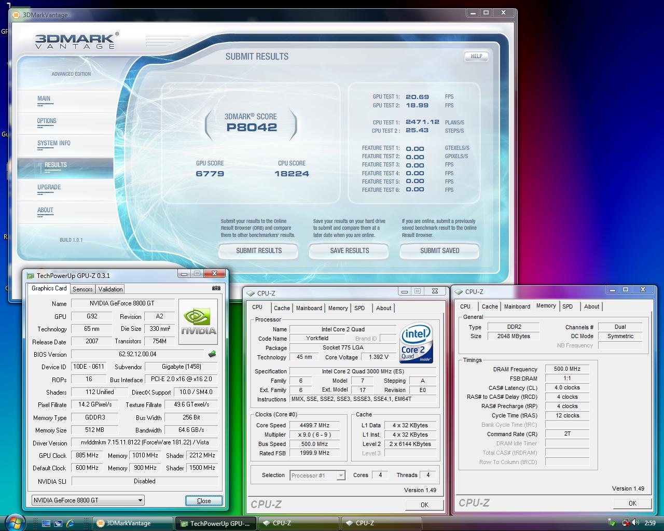Open SPD tab in right CPU-Z window
Viewport: 664px width, 531px height.
click(568, 306)
